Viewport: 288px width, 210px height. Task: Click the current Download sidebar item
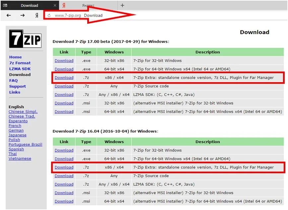point(20,75)
